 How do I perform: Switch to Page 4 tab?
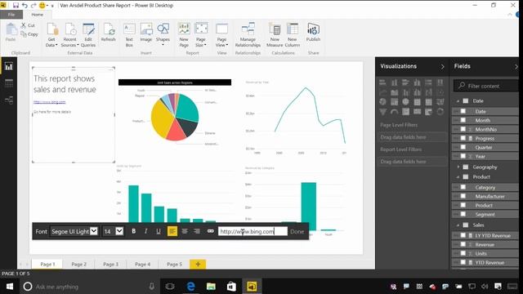pyautogui.click(x=143, y=264)
